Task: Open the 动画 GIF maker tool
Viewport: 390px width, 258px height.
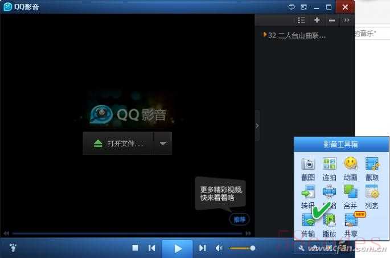Action: (x=351, y=164)
